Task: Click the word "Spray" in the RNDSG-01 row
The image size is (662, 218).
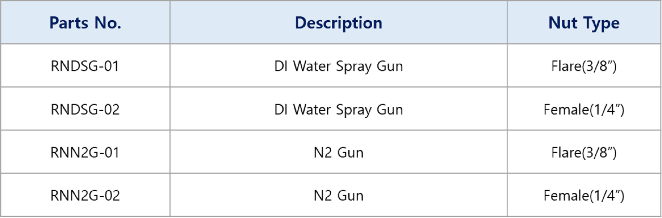Action: point(353,67)
